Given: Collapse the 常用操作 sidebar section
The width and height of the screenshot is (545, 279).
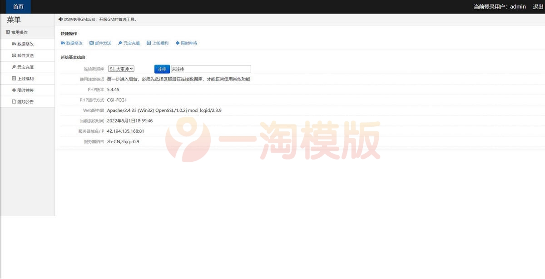Looking at the screenshot, I should pos(22,32).
